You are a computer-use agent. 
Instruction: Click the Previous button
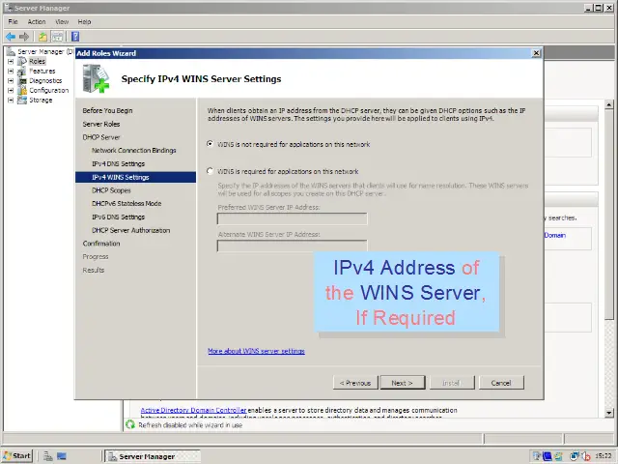[355, 383]
